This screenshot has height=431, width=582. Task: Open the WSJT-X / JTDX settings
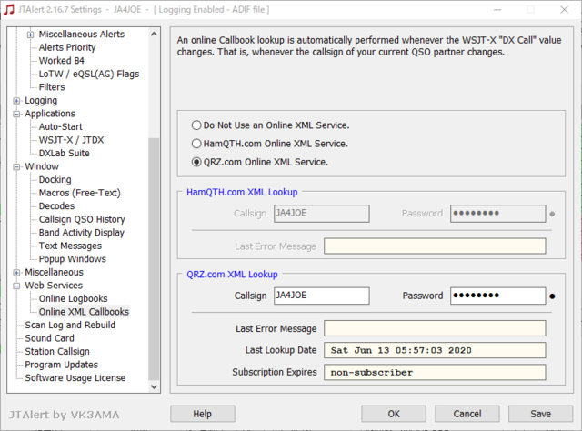click(71, 140)
